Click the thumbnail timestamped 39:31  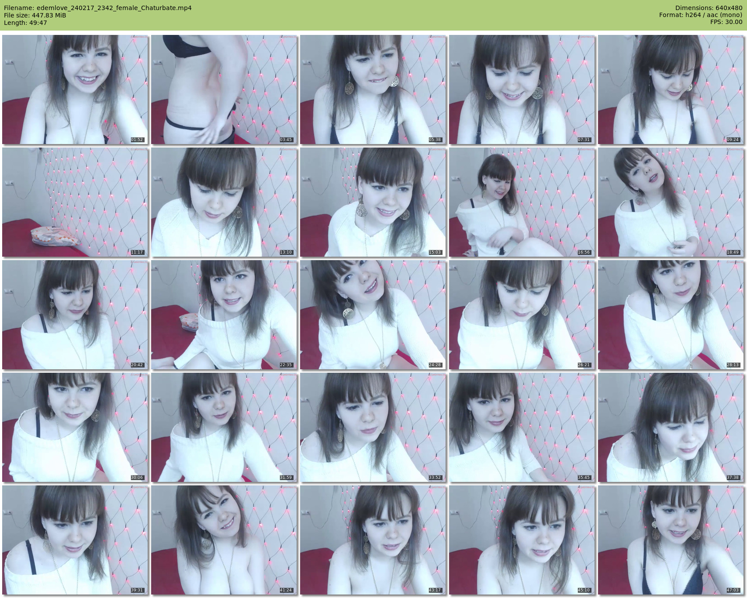click(75, 540)
